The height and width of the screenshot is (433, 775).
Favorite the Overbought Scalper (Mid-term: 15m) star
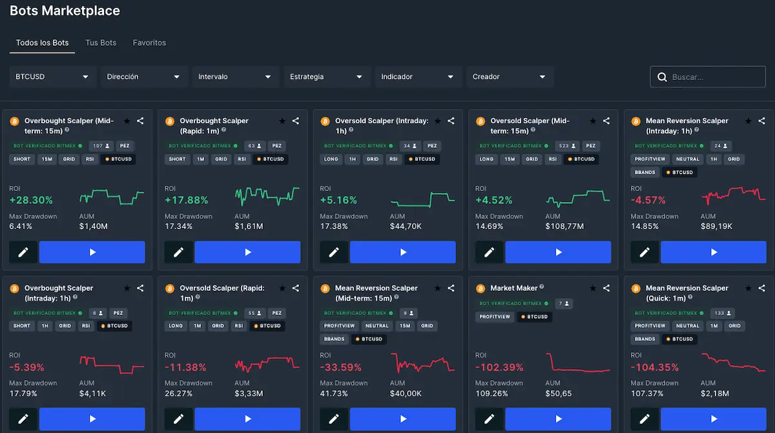pyautogui.click(x=127, y=121)
